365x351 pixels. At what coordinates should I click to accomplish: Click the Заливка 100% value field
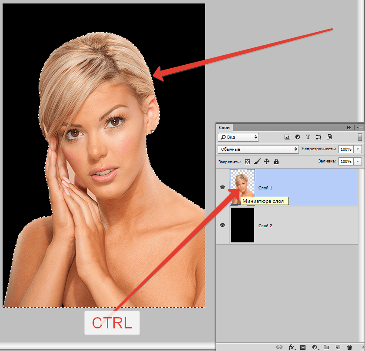click(346, 161)
